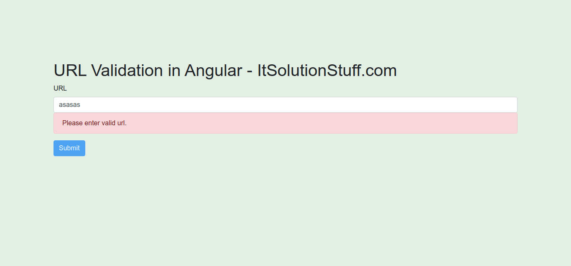Image resolution: width=571 pixels, height=266 pixels.
Task: Click the start of the input value 'asasas'
Action: 59,104
